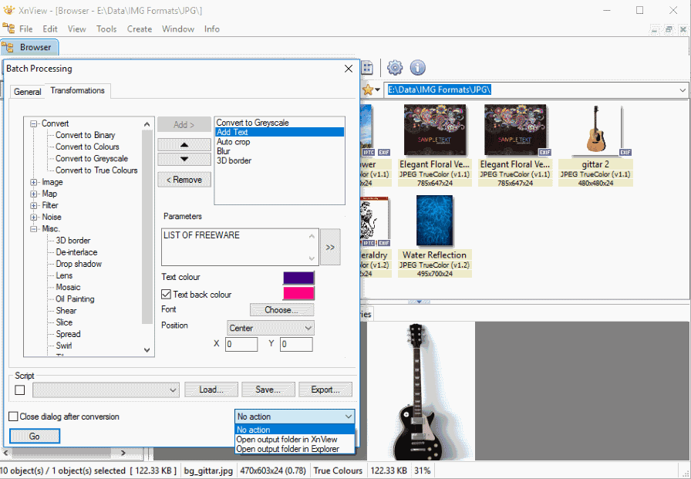691x479 pixels.
Task: Open the purple Text colour swatch
Action: (x=298, y=278)
